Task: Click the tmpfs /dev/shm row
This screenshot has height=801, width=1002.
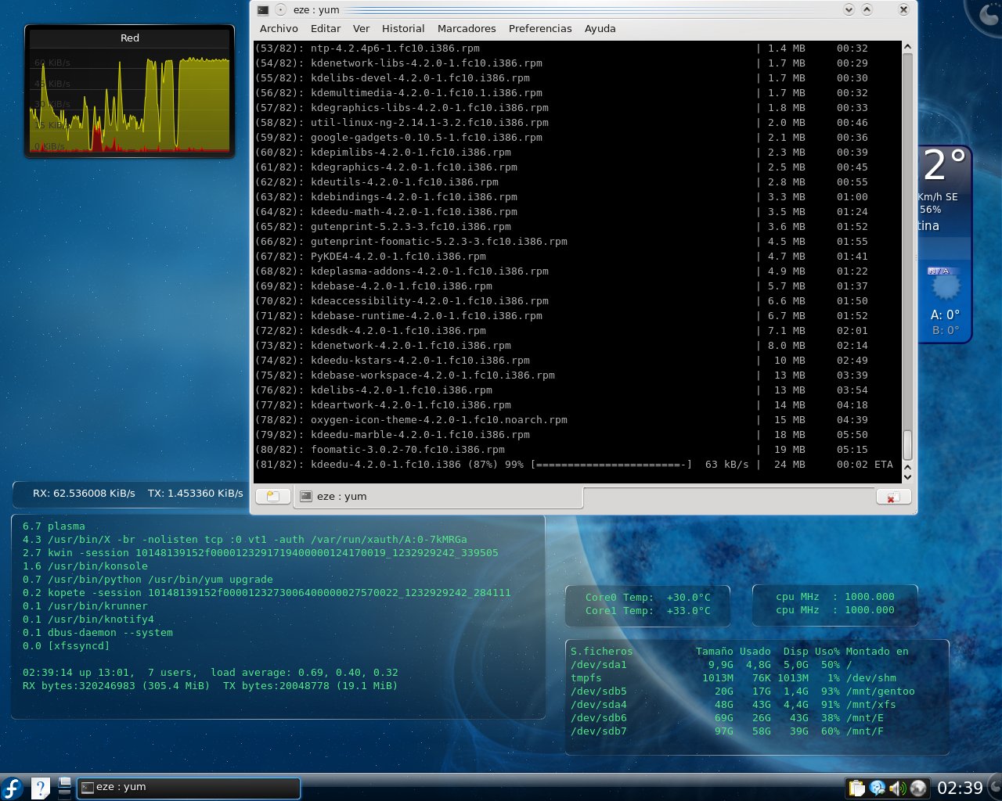Action: [733, 678]
